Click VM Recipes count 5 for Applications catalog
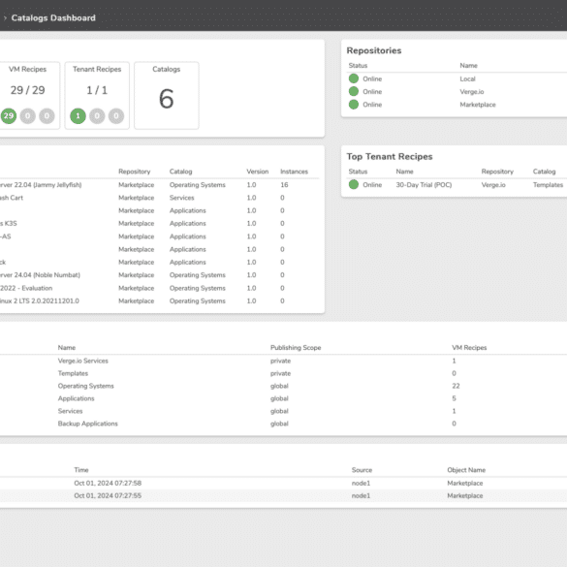 click(454, 398)
